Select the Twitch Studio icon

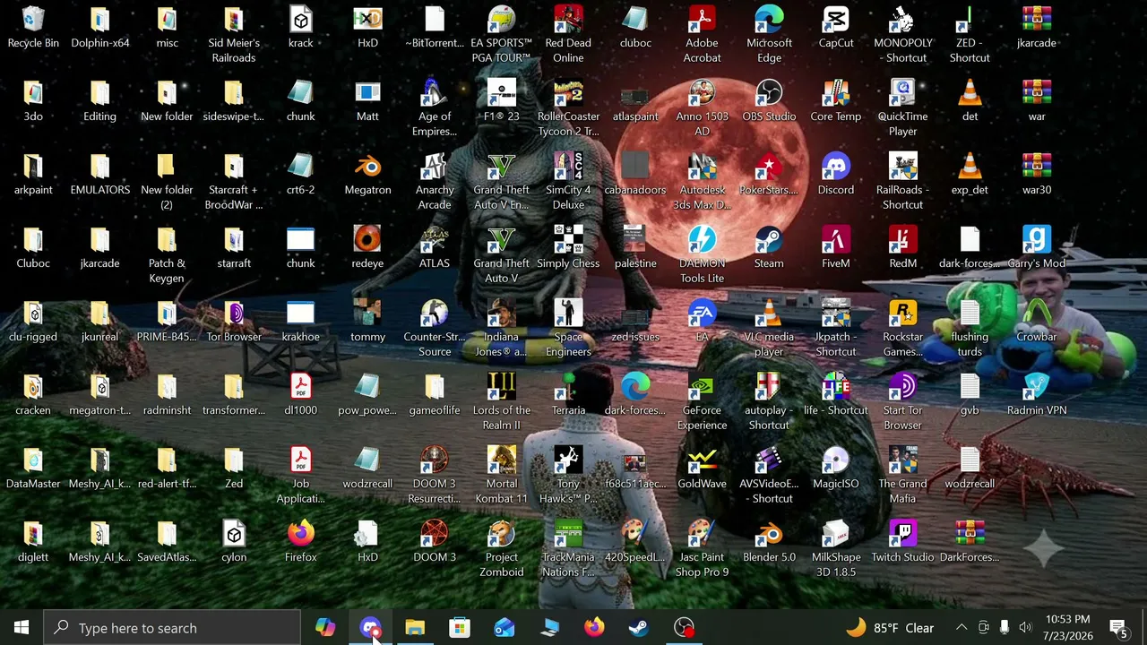point(903,542)
